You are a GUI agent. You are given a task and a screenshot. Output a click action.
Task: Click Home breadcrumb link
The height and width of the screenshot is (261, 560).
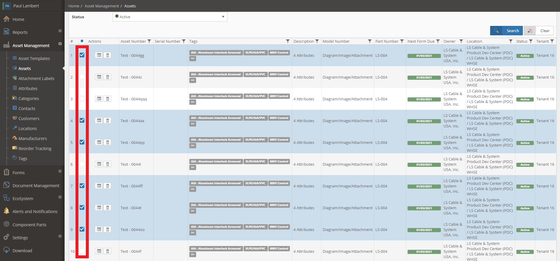[x=74, y=6]
